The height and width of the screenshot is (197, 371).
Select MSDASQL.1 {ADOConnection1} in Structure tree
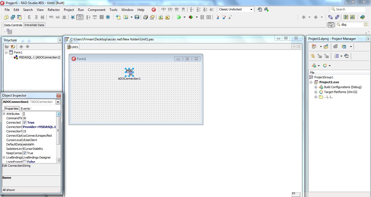pyautogui.click(x=39, y=57)
